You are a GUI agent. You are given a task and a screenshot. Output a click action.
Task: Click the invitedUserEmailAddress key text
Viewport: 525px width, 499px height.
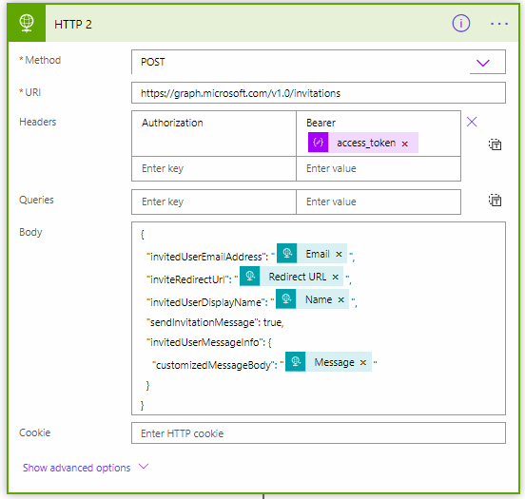tap(207, 257)
